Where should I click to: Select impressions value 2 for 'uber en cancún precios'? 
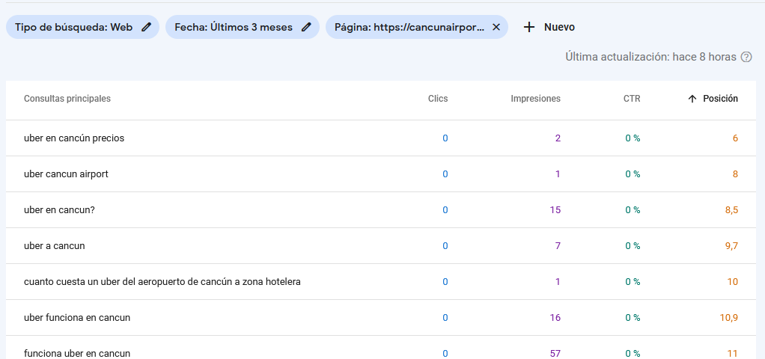(x=558, y=138)
